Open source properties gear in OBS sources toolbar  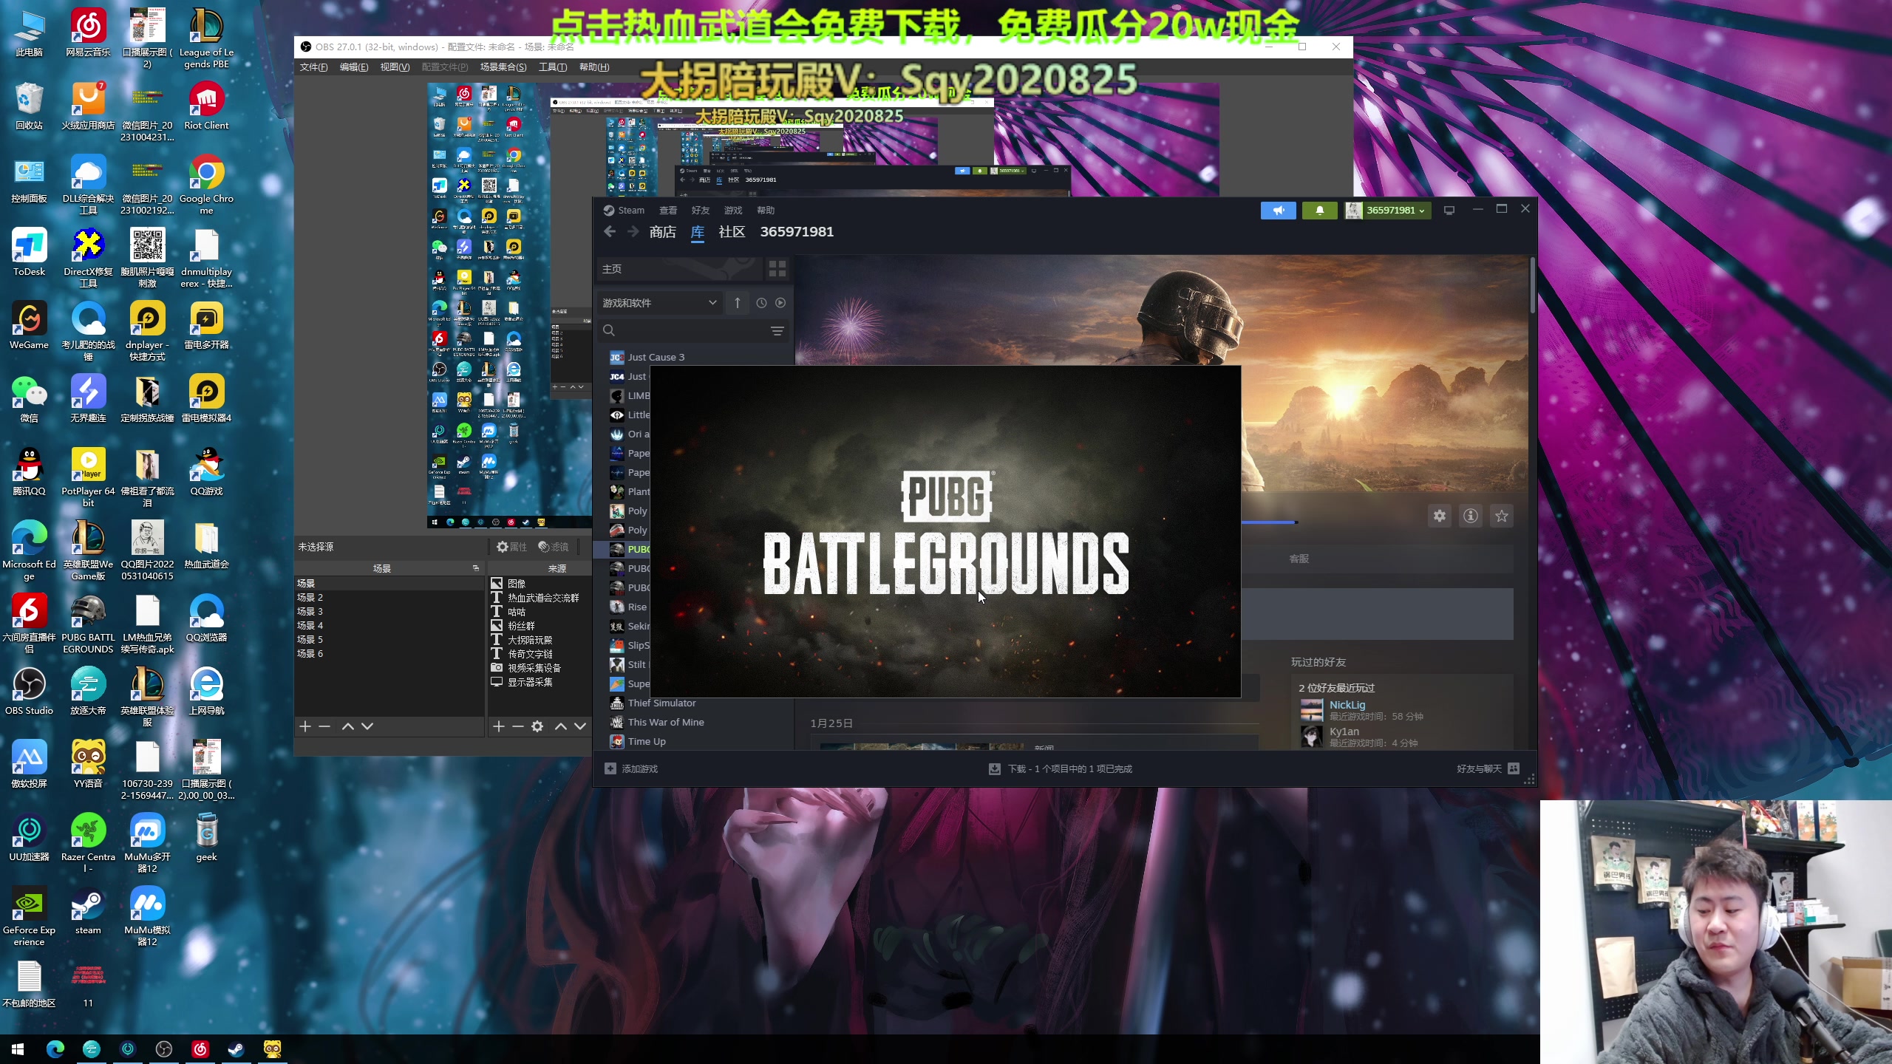coord(537,726)
